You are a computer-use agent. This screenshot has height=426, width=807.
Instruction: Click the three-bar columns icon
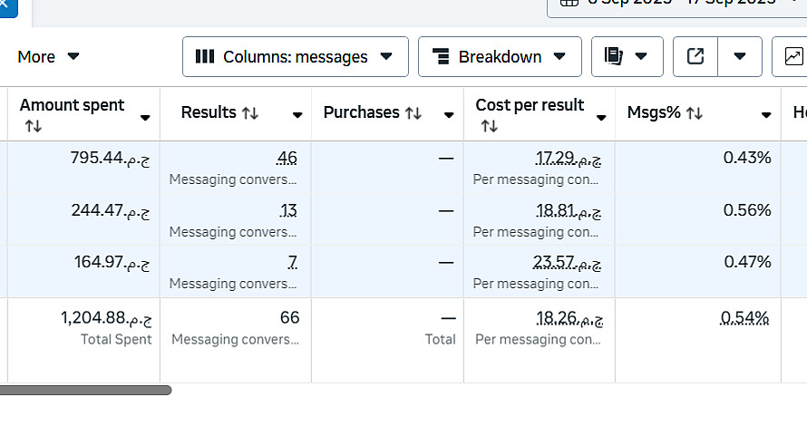tap(205, 56)
